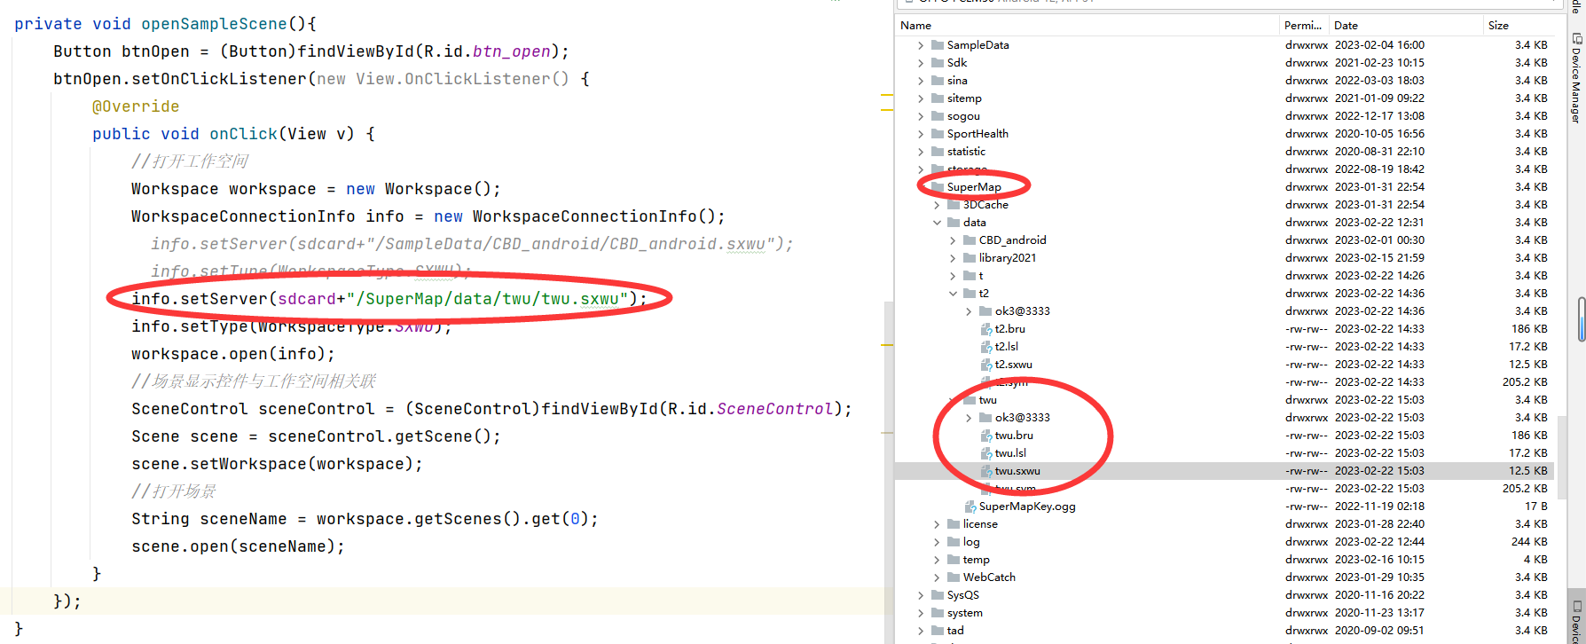The image size is (1586, 644).
Task: Place cursor on 'openSampleScene' method name
Action: click(215, 24)
